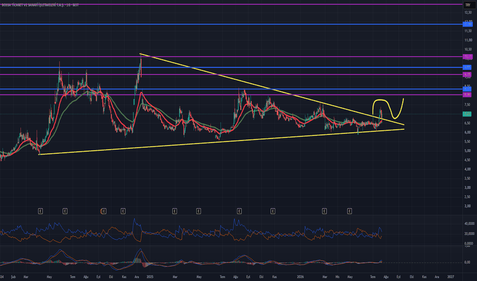Click the 40,0000 indicator scale label

point(469,224)
